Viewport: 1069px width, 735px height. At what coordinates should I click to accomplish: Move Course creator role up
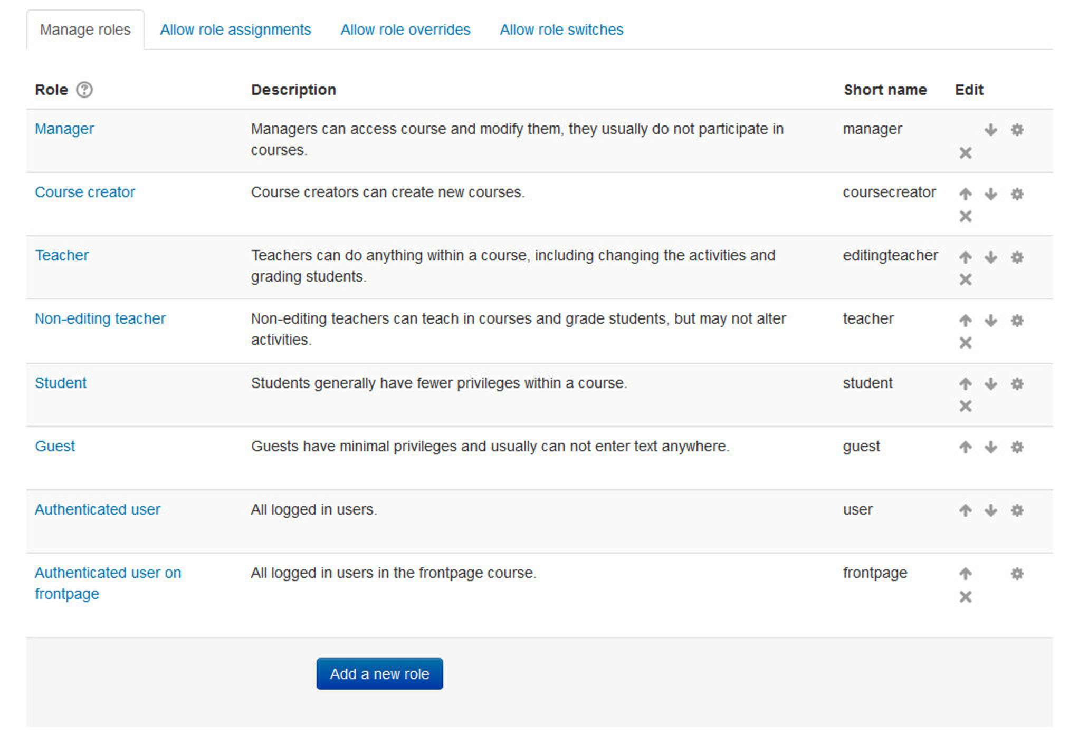[965, 194]
